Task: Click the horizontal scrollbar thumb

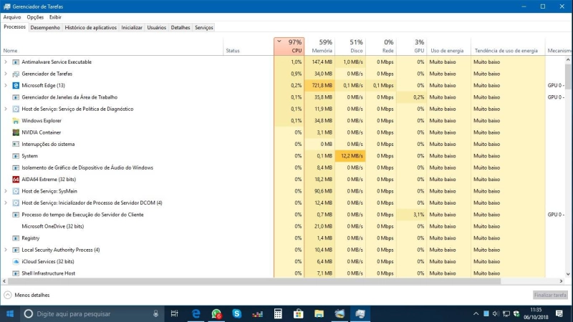Action: click(254, 281)
